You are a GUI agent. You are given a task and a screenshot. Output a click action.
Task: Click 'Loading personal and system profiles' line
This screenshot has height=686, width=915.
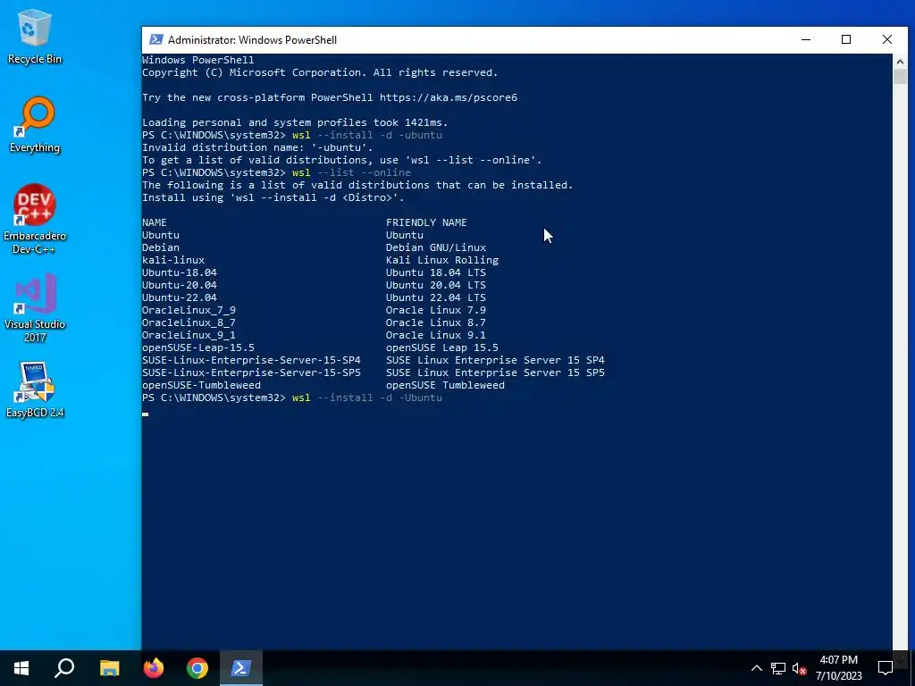tap(295, 122)
